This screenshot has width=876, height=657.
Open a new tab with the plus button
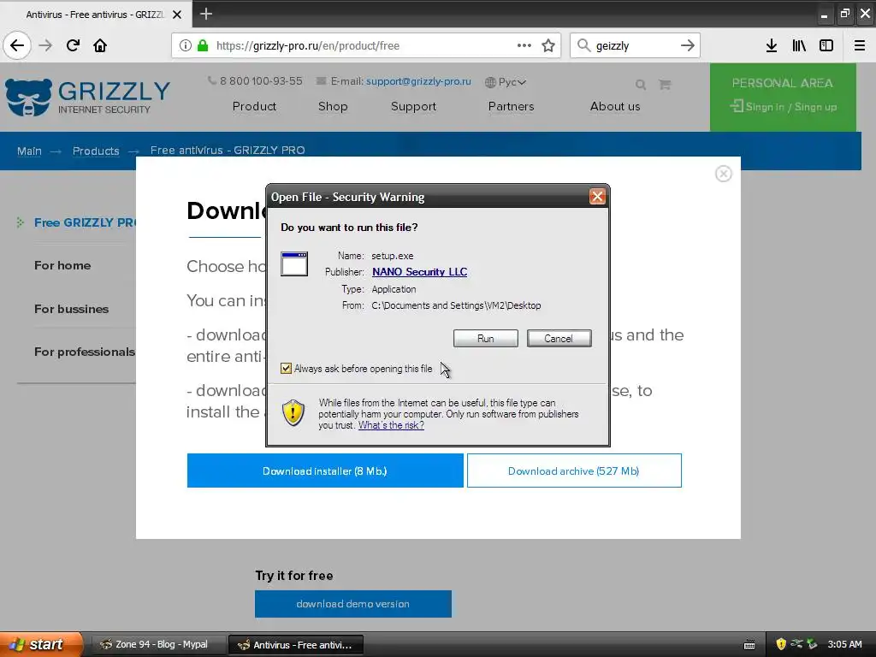click(205, 14)
